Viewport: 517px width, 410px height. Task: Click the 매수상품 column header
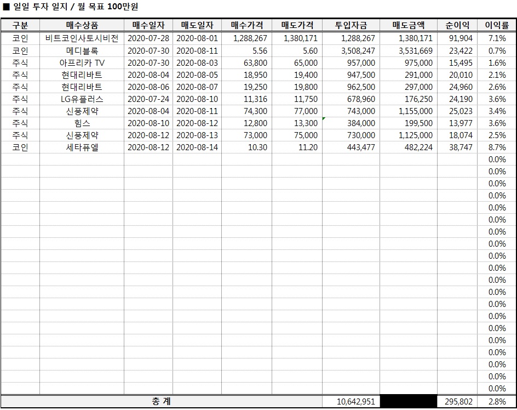point(82,25)
